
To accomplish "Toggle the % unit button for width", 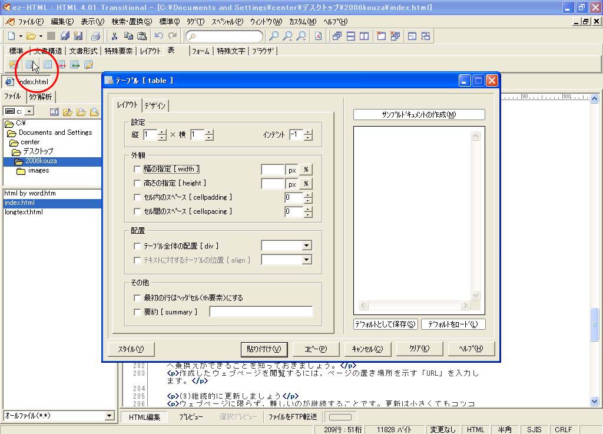I will click(x=306, y=170).
